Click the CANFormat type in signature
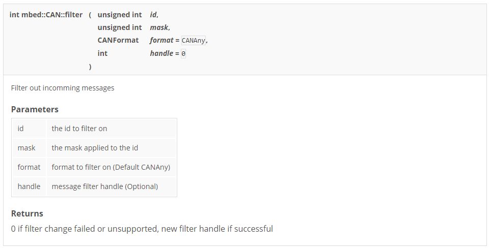 pyautogui.click(x=118, y=40)
